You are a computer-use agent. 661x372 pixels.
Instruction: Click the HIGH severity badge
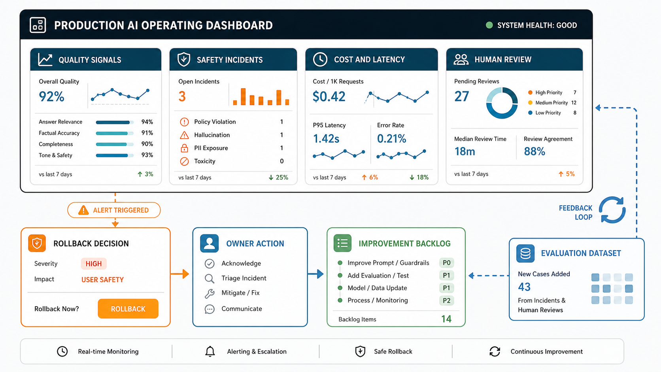coord(94,264)
